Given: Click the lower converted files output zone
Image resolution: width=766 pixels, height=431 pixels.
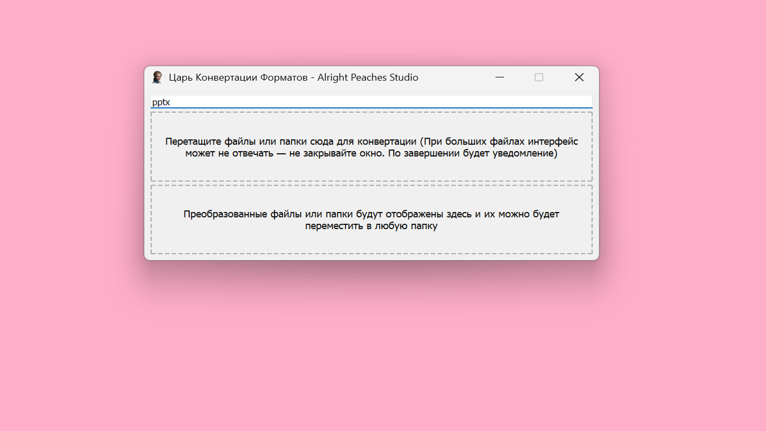Looking at the screenshot, I should click(x=371, y=219).
